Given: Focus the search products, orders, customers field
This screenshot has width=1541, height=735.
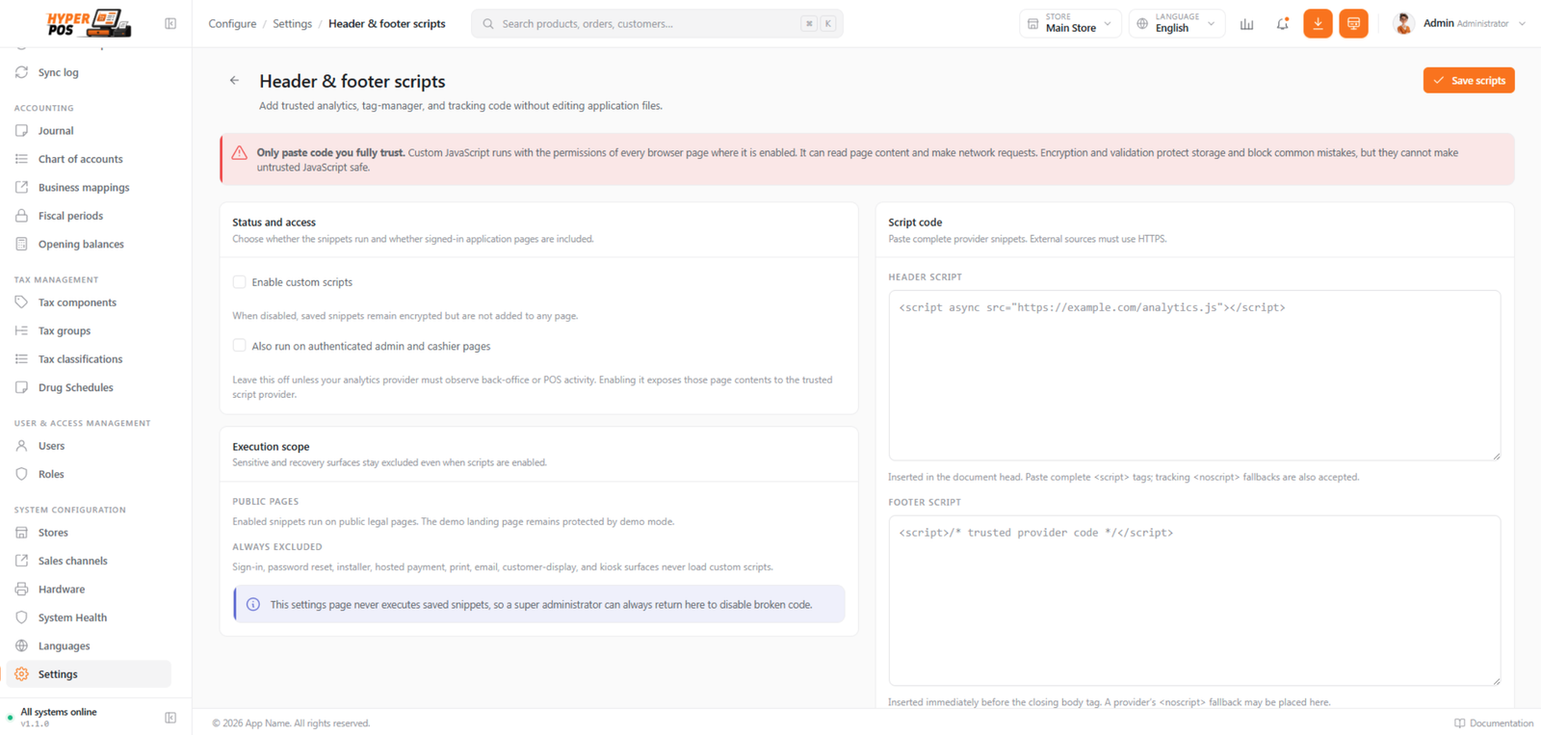Looking at the screenshot, I should pyautogui.click(x=657, y=24).
